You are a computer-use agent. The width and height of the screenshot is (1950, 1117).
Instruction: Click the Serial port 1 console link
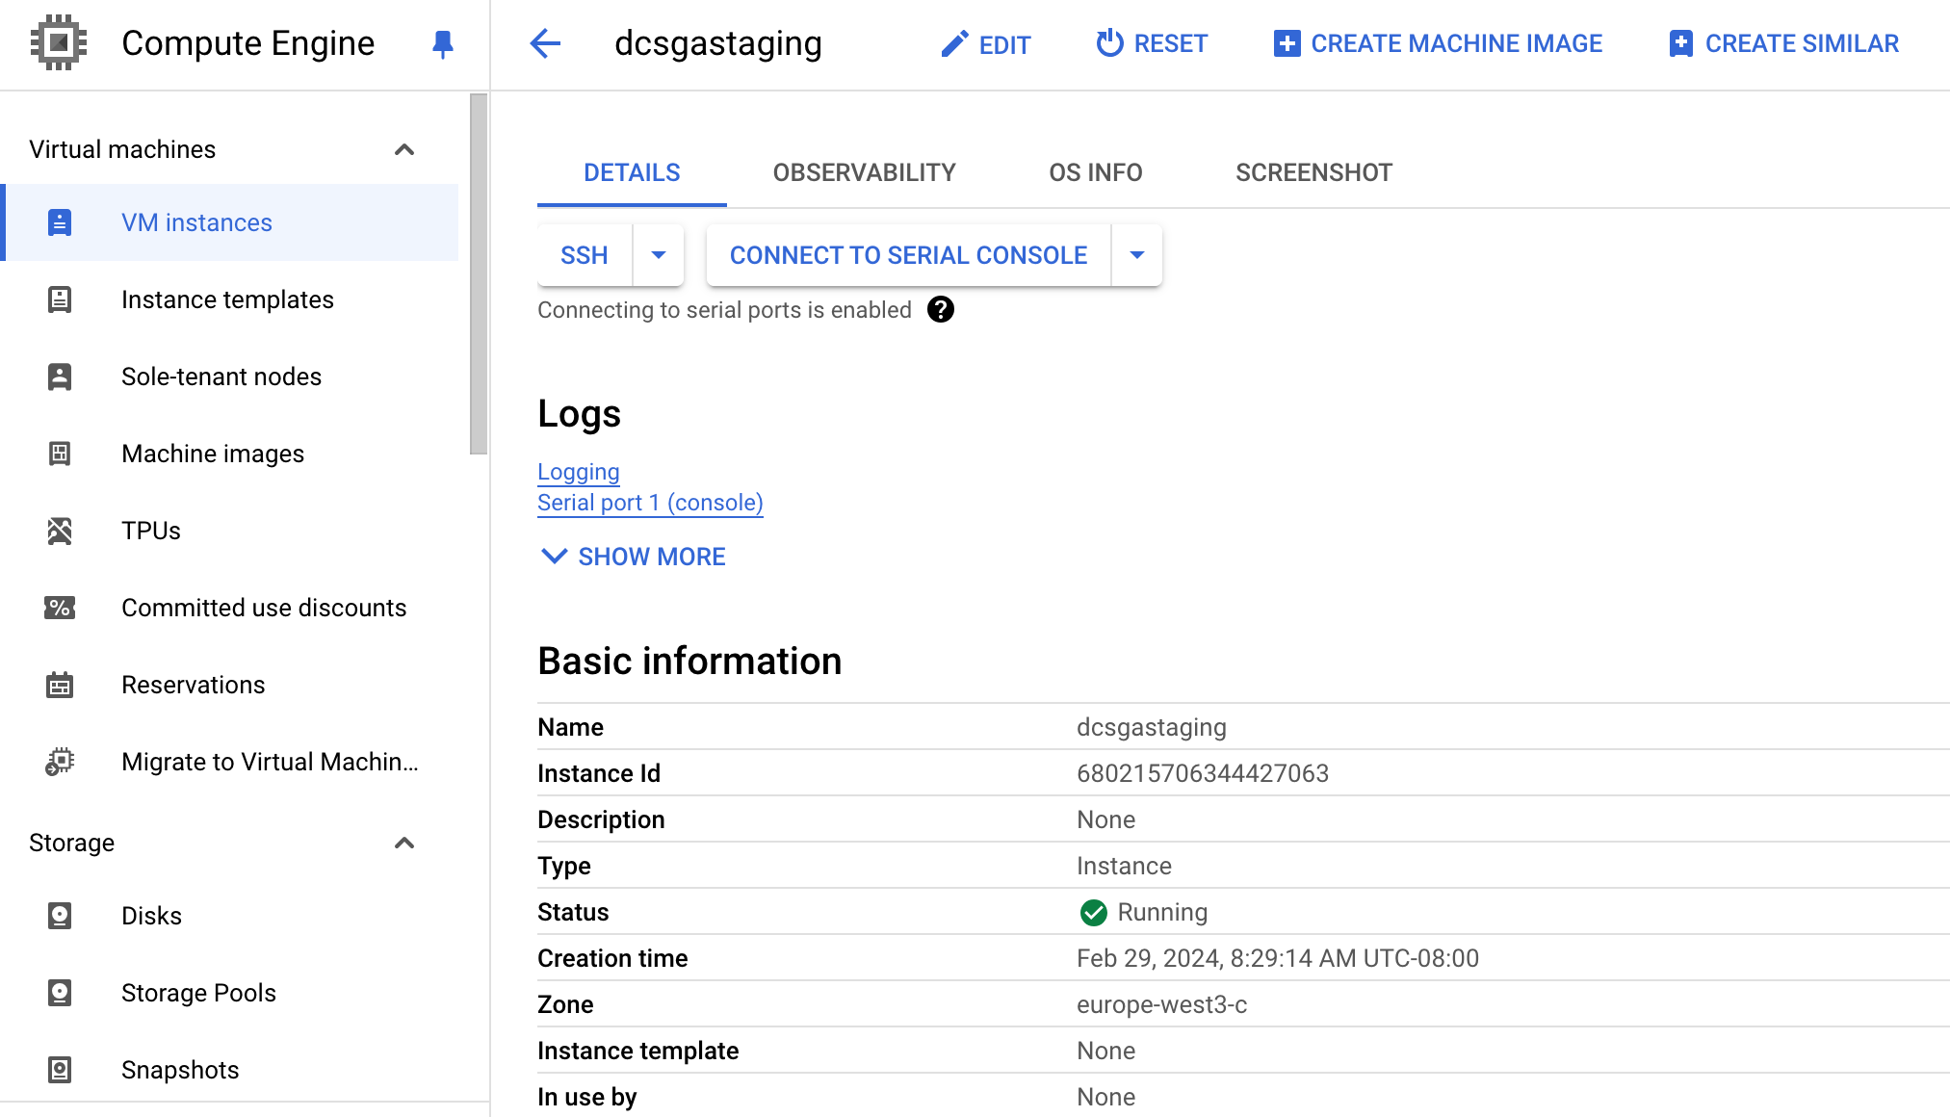(650, 504)
